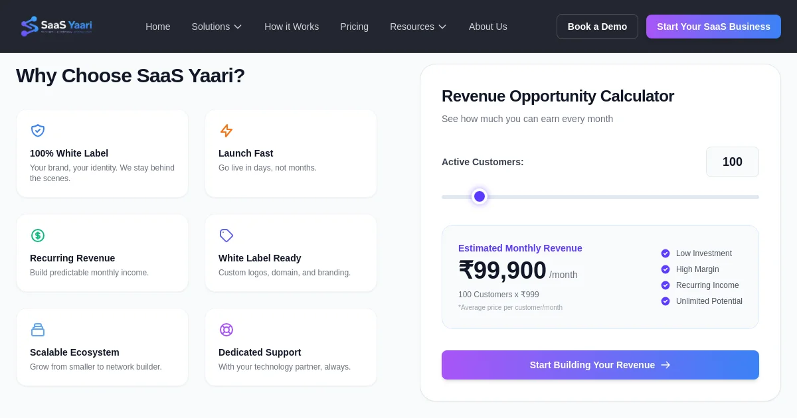
Task: Go to Home in the navigation
Action: (158, 27)
